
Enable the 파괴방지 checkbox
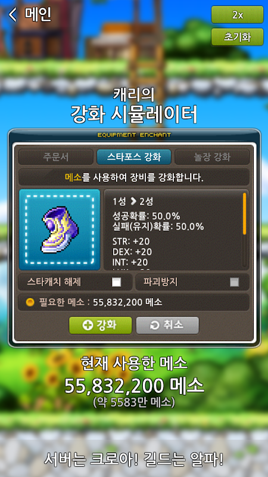click(x=234, y=282)
